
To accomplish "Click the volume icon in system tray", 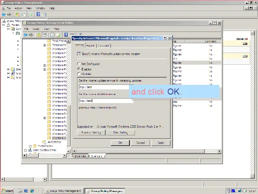I will pos(245,191).
